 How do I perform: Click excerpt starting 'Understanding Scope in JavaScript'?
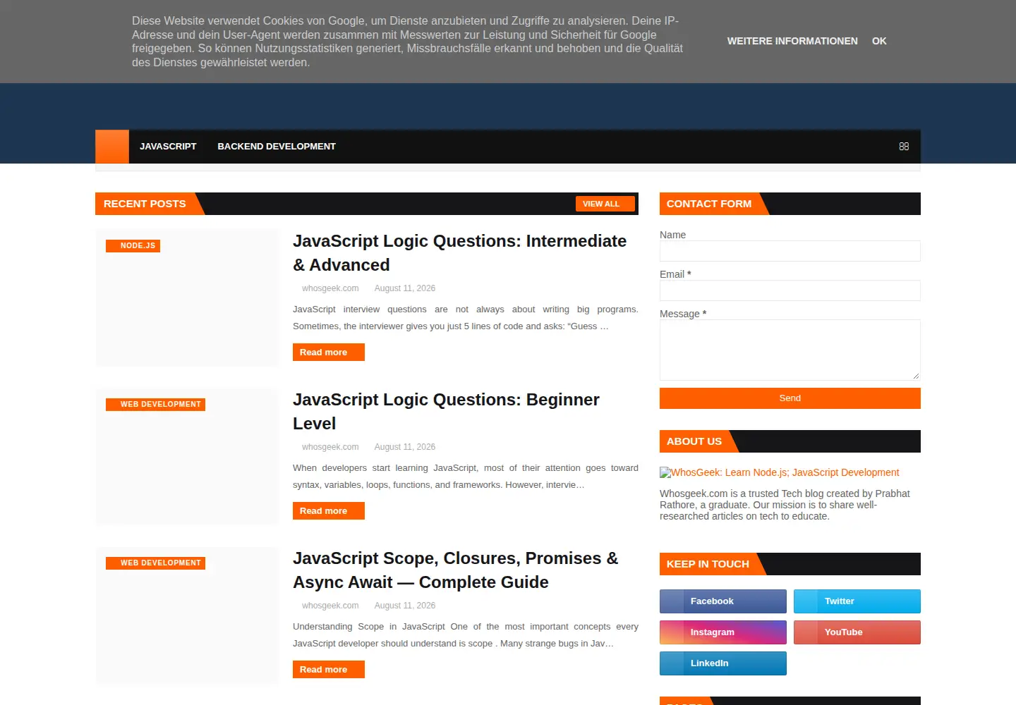click(466, 635)
